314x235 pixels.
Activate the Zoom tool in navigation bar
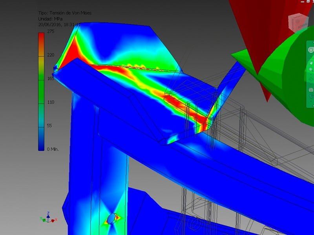tap(311, 69)
